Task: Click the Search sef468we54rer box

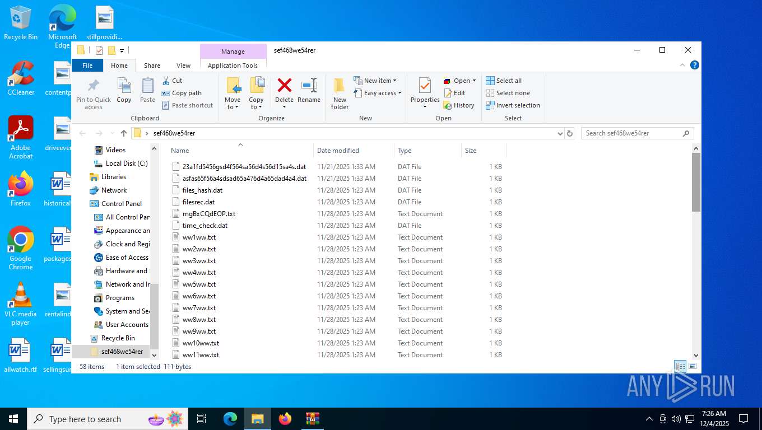Action: click(638, 133)
